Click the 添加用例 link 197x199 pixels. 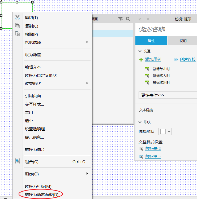click(153, 59)
